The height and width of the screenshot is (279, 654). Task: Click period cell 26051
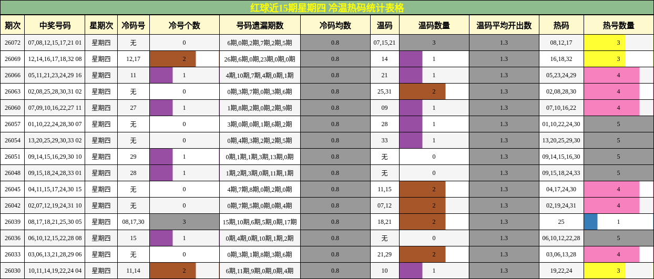pyautogui.click(x=13, y=157)
